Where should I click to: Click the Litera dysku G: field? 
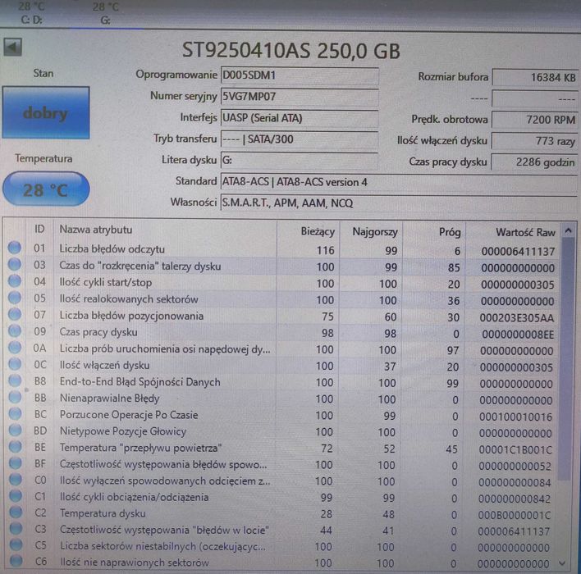(x=300, y=161)
